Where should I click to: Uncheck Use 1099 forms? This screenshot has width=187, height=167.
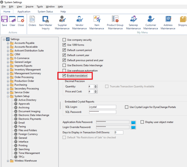64,45
